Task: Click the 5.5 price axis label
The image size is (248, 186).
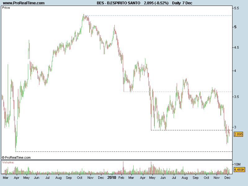Action: tap(237, 8)
